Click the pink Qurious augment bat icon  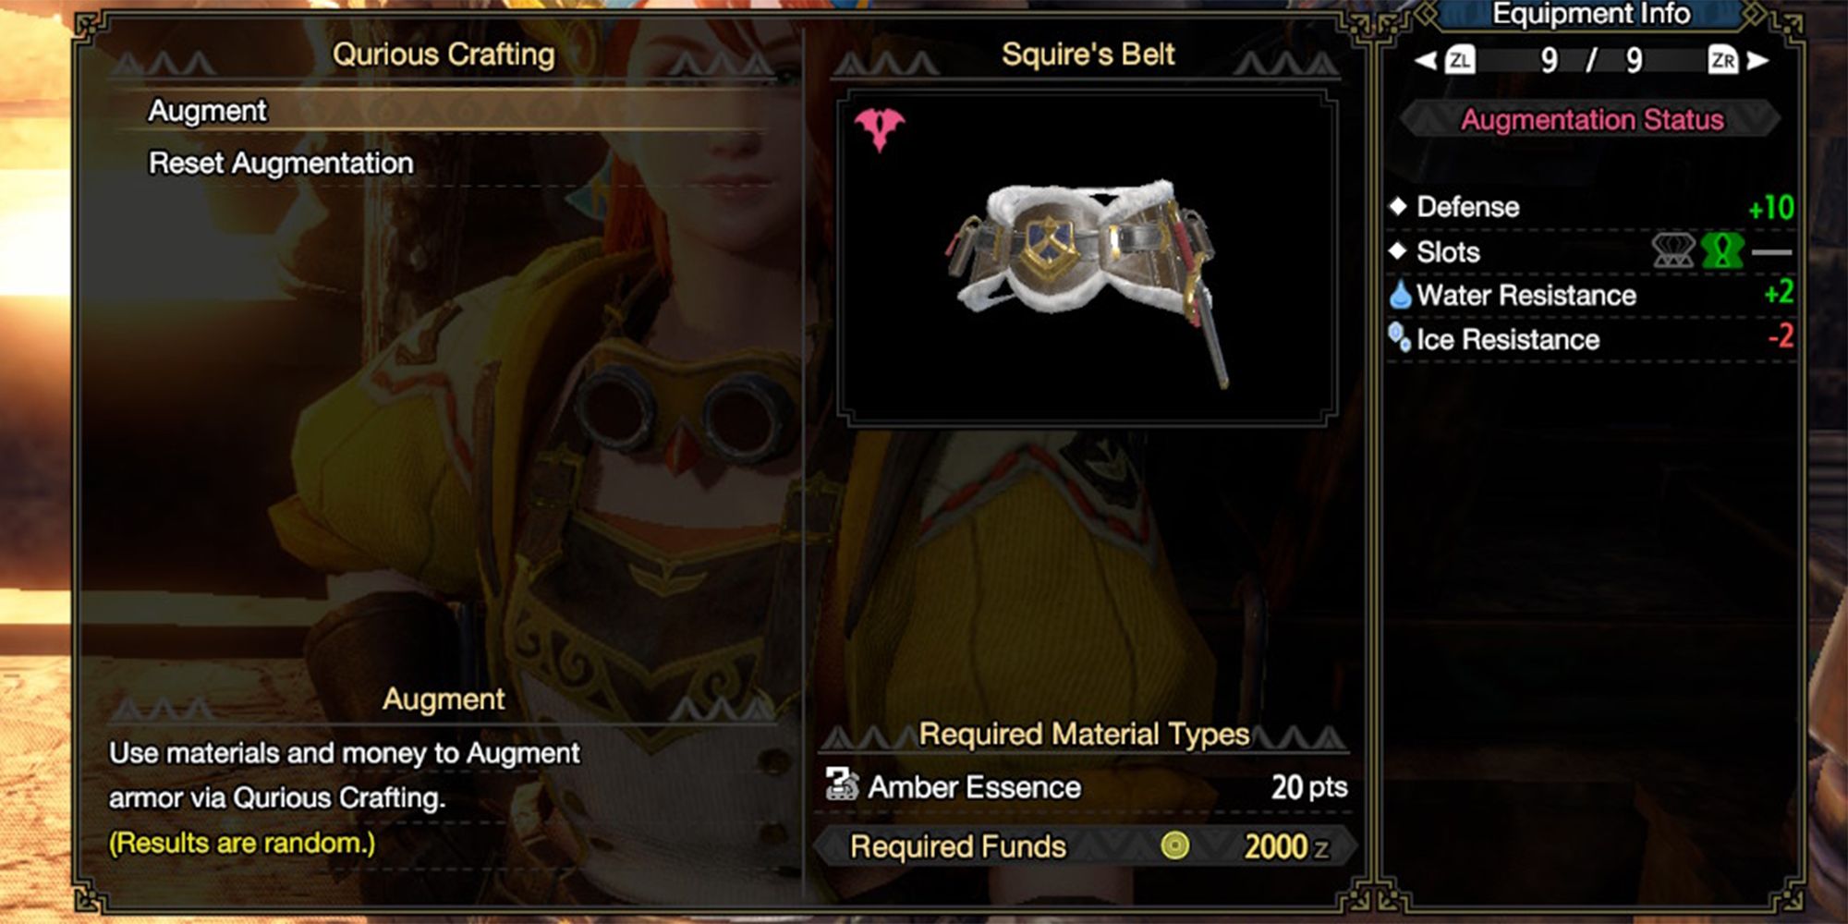click(x=879, y=129)
